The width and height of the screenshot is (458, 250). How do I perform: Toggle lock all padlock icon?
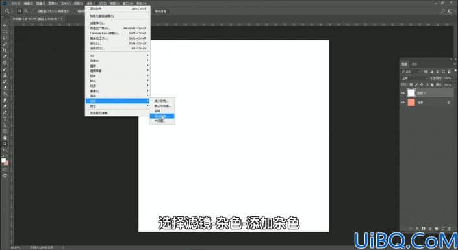[x=432, y=84]
